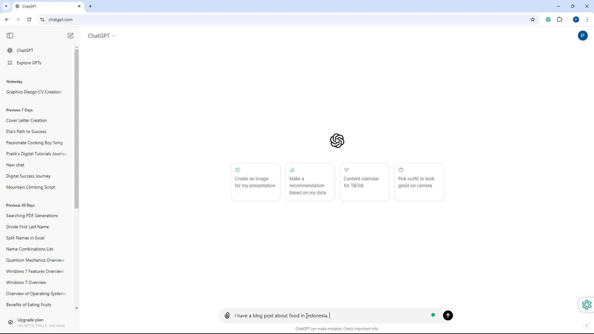This screenshot has width=594, height=334.
Task: Open the Graphics Design CV Creation chat
Action: 33,92
